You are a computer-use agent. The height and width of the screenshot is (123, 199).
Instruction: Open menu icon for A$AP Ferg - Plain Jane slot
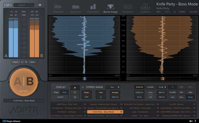pos(85,104)
